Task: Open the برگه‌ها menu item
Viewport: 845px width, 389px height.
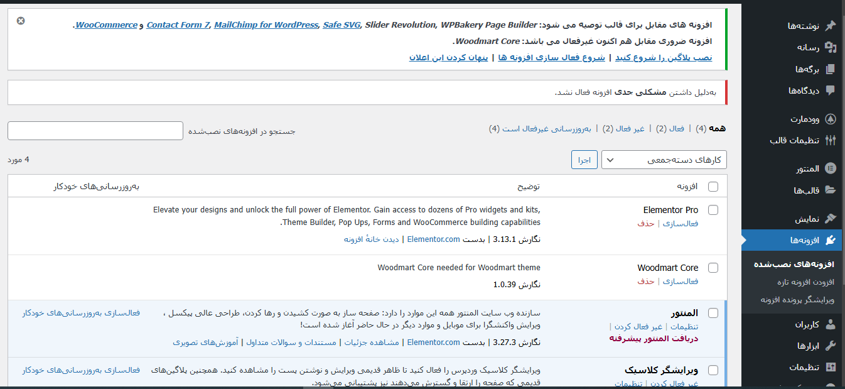Action: pyautogui.click(x=793, y=69)
